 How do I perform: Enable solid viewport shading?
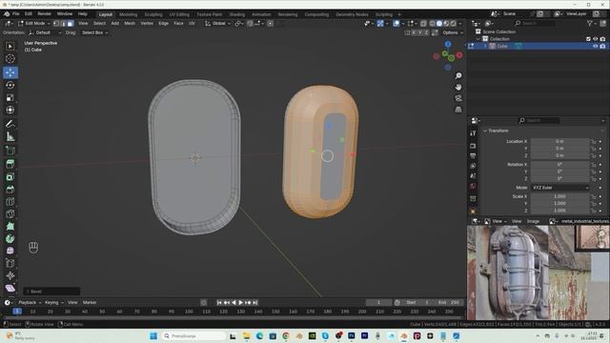pyautogui.click(x=439, y=24)
